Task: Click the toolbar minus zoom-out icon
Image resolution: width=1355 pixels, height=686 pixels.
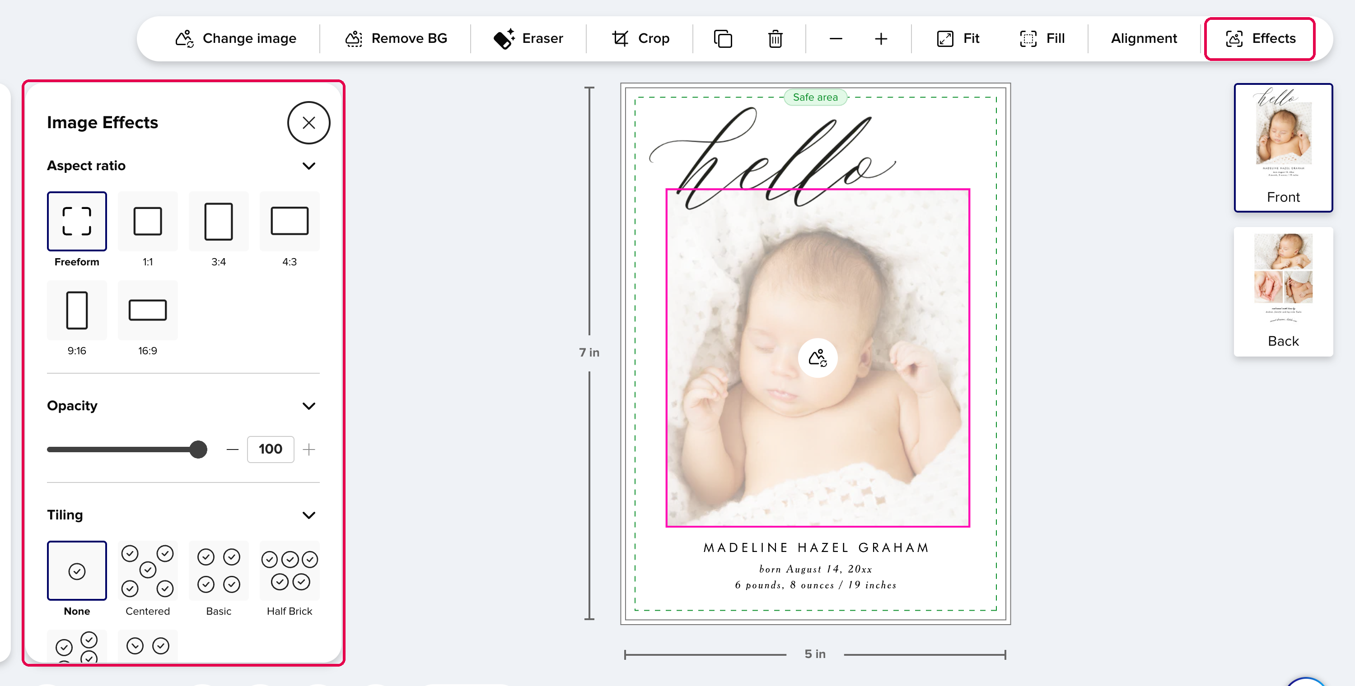Action: [836, 38]
